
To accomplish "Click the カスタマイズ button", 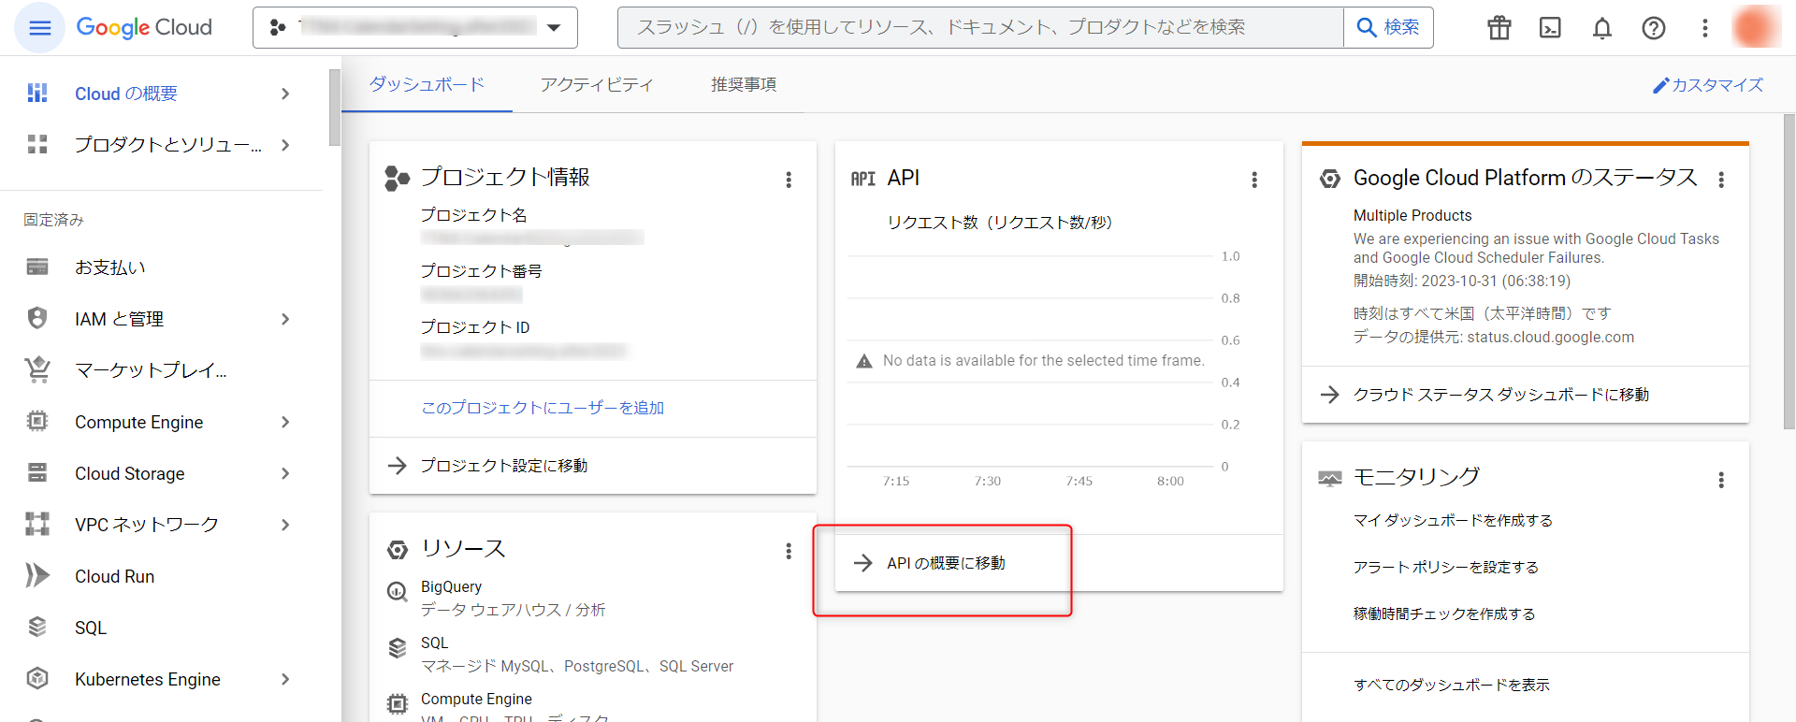I will tap(1707, 85).
